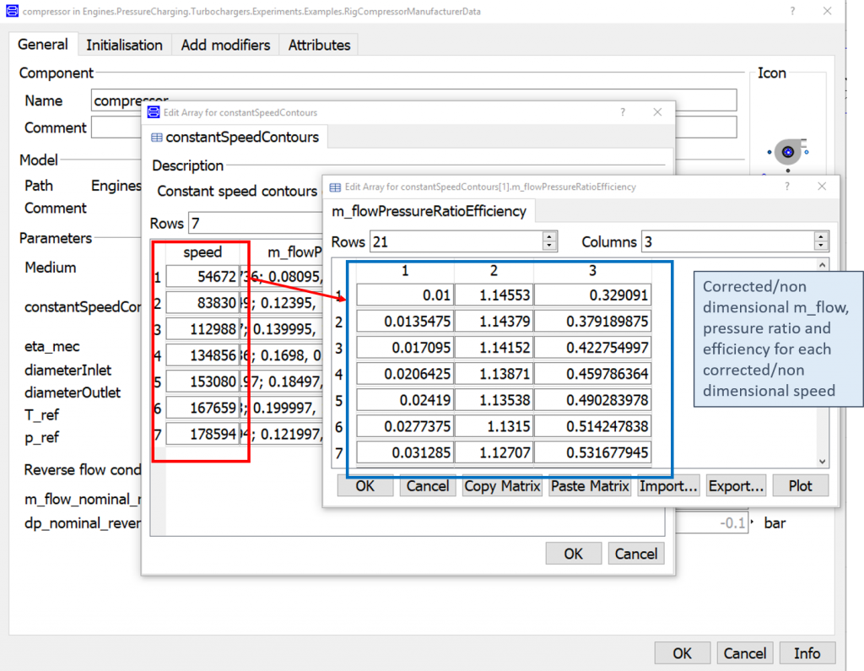Image resolution: width=864 pixels, height=671 pixels.
Task: Click the Copy Matrix button
Action: tap(502, 486)
